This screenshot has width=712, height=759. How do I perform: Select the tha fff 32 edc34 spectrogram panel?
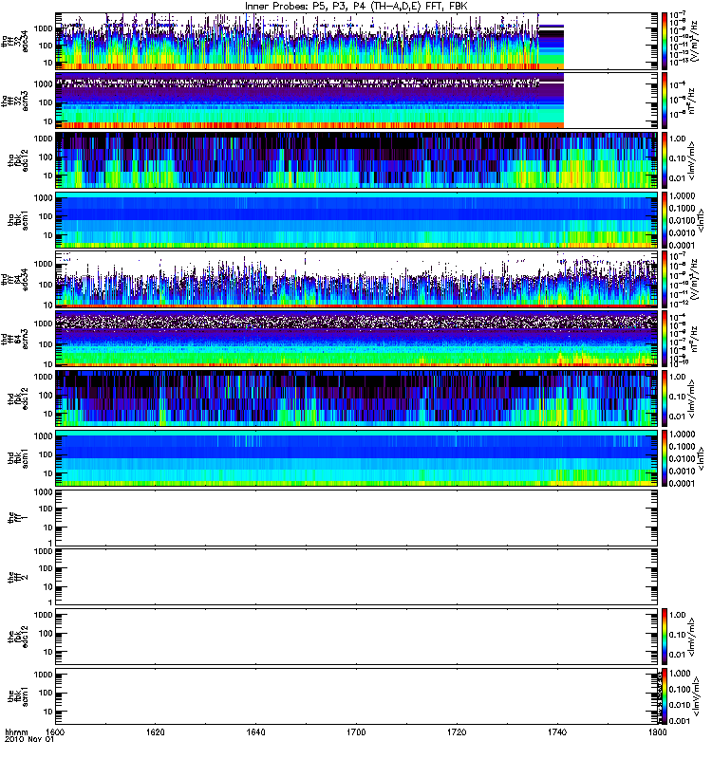pyautogui.click(x=357, y=41)
